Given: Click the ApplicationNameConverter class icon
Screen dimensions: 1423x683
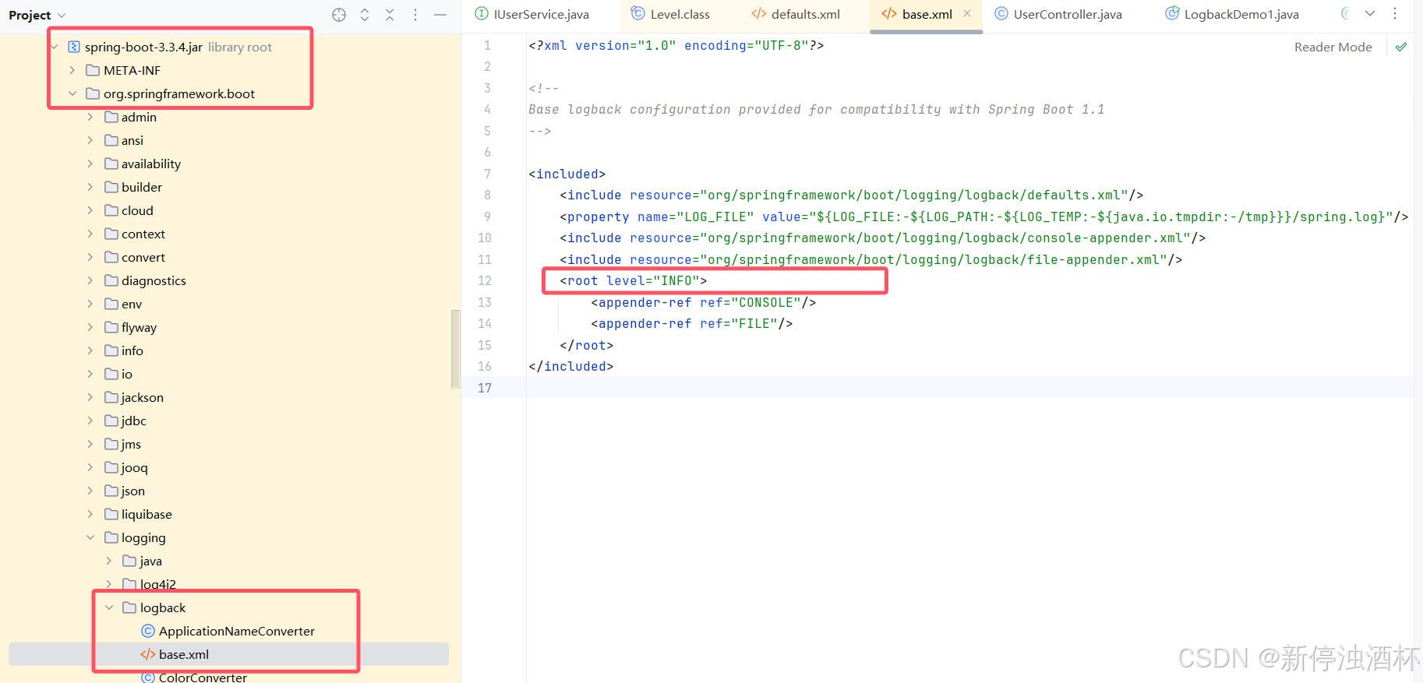Looking at the screenshot, I should (x=148, y=631).
